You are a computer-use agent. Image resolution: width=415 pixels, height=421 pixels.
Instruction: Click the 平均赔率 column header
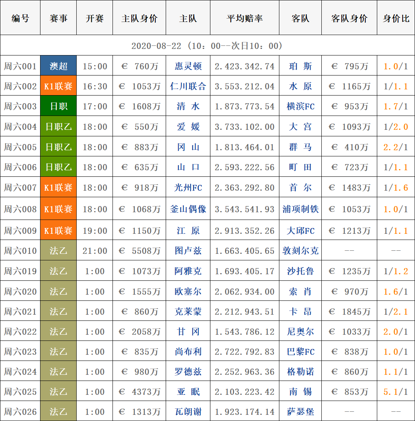[245, 18]
